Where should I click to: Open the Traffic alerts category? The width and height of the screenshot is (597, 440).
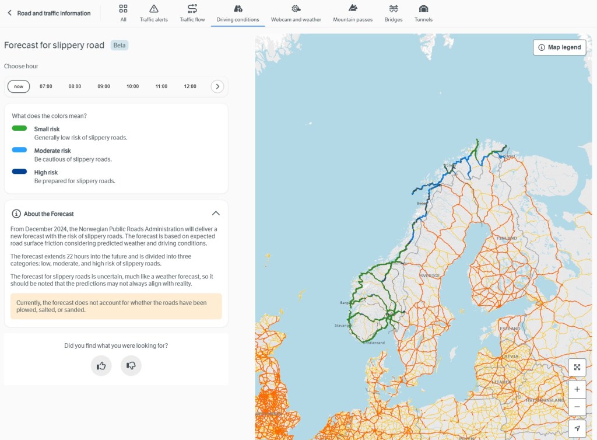click(x=154, y=13)
